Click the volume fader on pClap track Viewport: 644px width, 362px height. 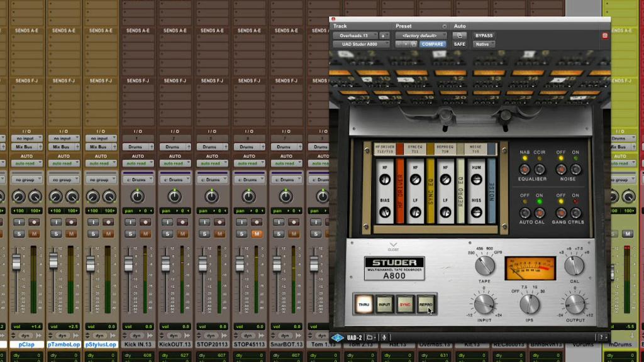tap(16, 262)
